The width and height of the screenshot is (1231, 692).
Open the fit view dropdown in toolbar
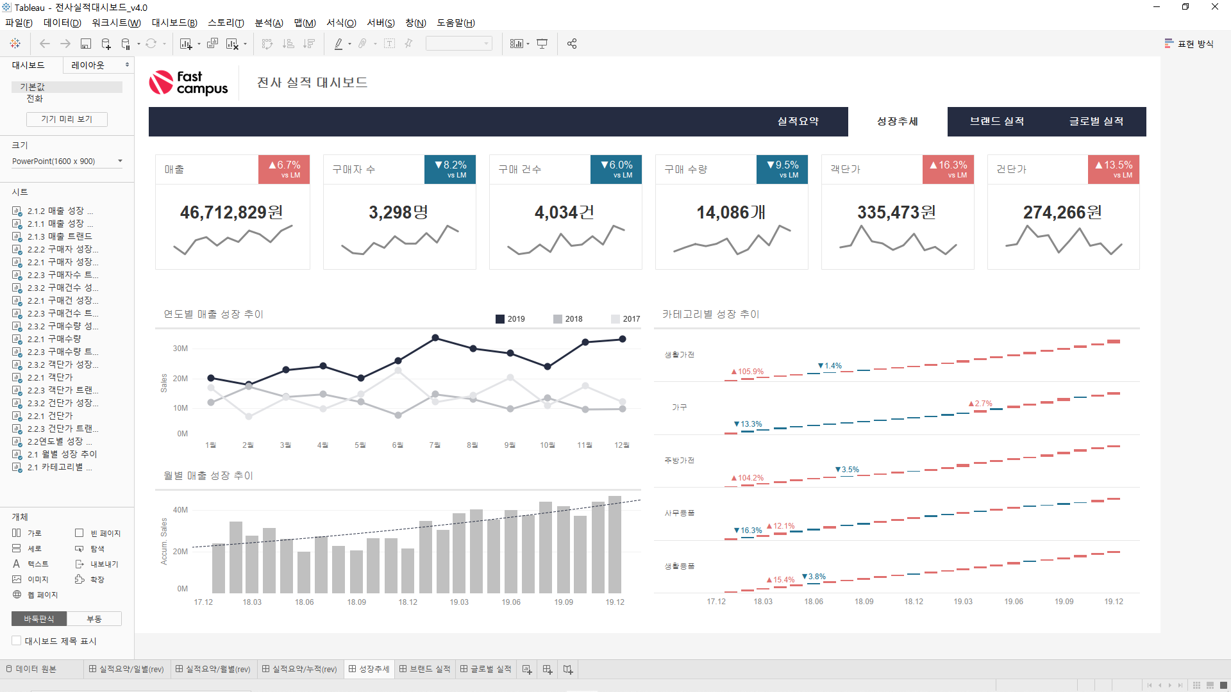pyautogui.click(x=459, y=44)
